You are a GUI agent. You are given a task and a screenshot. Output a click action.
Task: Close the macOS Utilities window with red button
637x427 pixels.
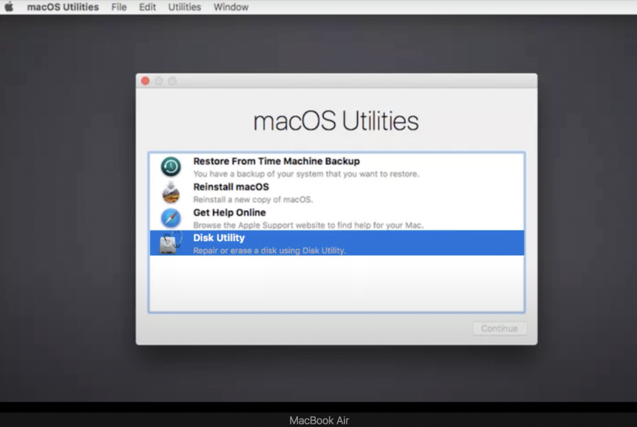[x=145, y=81]
